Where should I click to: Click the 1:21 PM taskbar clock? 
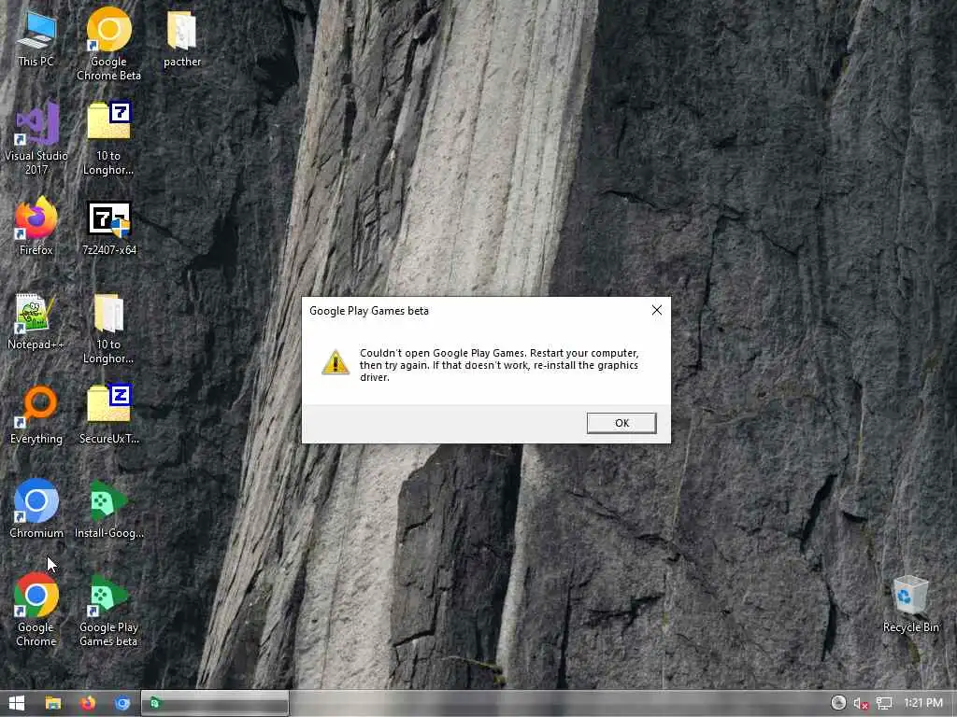tap(922, 703)
